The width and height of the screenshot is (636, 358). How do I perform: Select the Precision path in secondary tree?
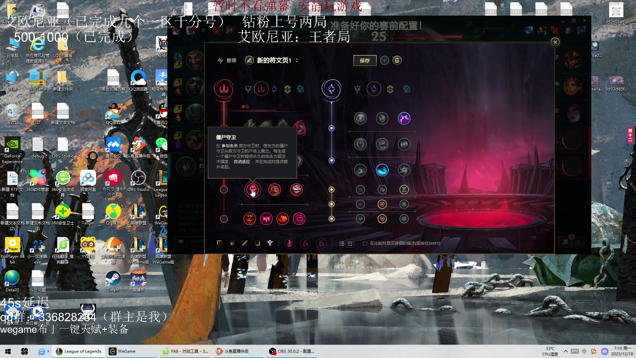click(x=357, y=89)
